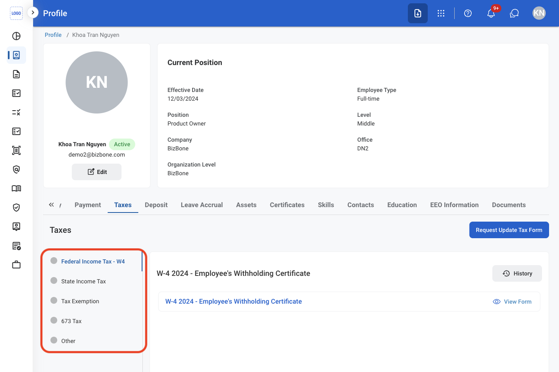Image resolution: width=559 pixels, height=372 pixels.
Task: Click the file download icon in header
Action: 418,13
